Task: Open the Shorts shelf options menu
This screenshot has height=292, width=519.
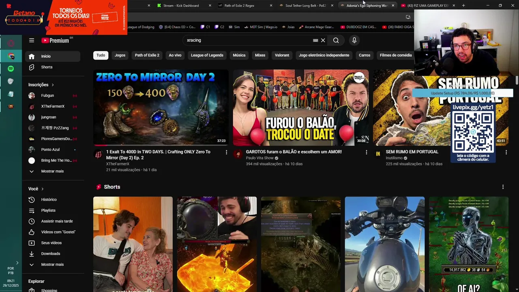Action: point(503,187)
